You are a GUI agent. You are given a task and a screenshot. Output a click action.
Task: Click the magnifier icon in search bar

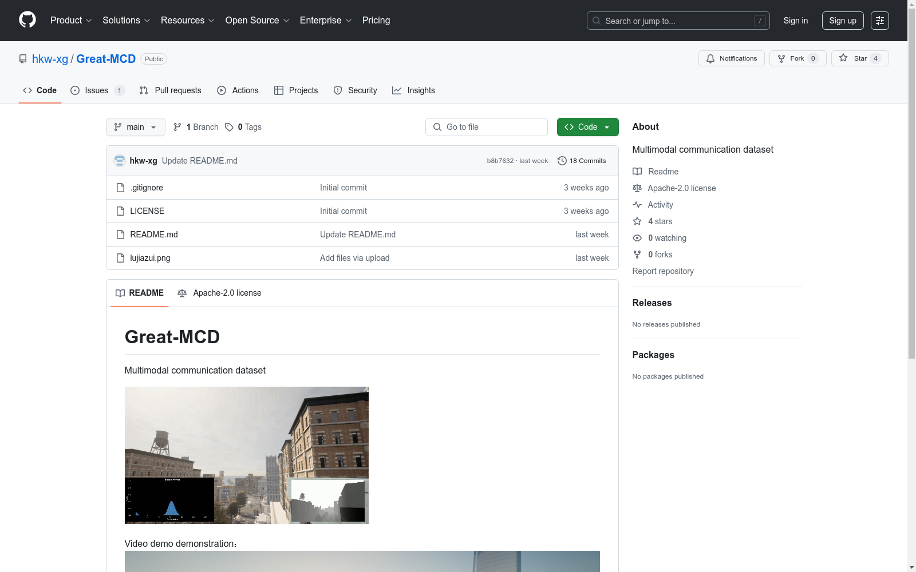pyautogui.click(x=597, y=21)
